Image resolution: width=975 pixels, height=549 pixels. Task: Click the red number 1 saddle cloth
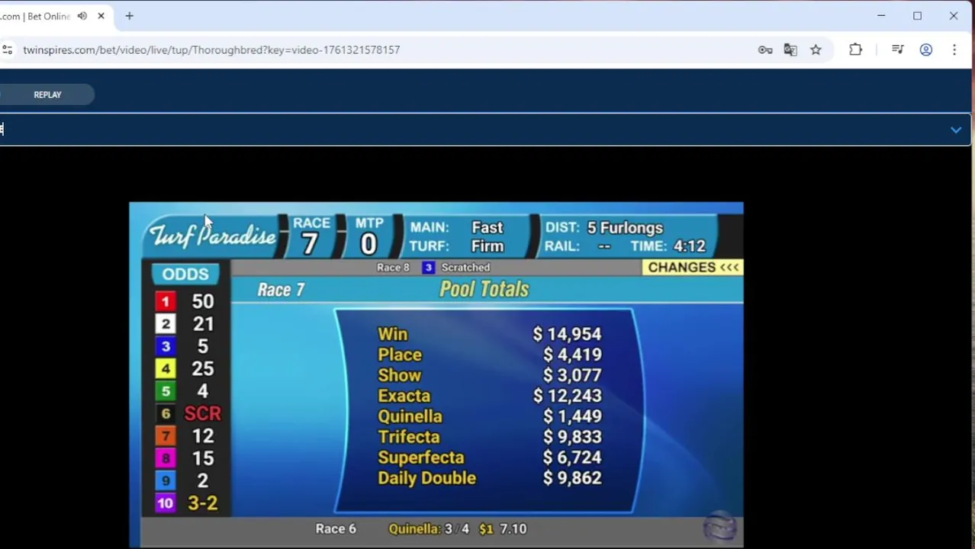166,301
